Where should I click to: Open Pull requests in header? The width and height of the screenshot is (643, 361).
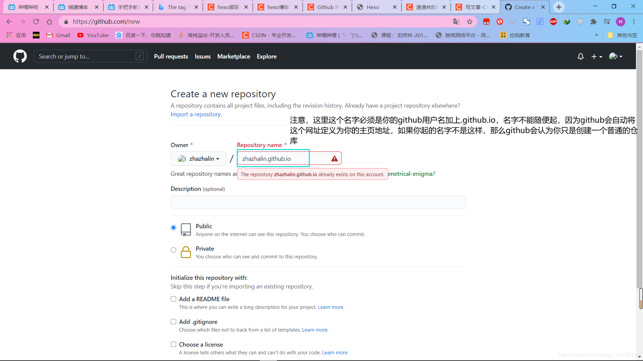171,56
